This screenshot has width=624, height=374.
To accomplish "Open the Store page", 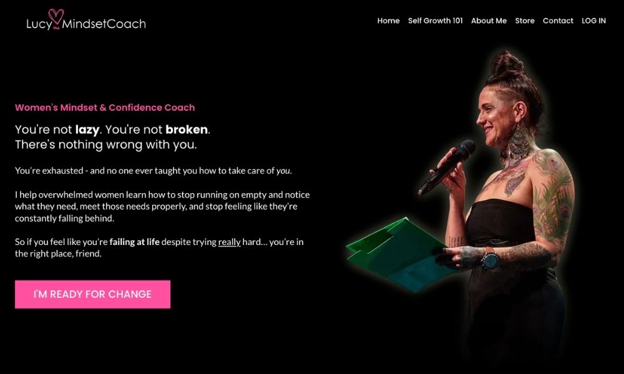I will (525, 21).
